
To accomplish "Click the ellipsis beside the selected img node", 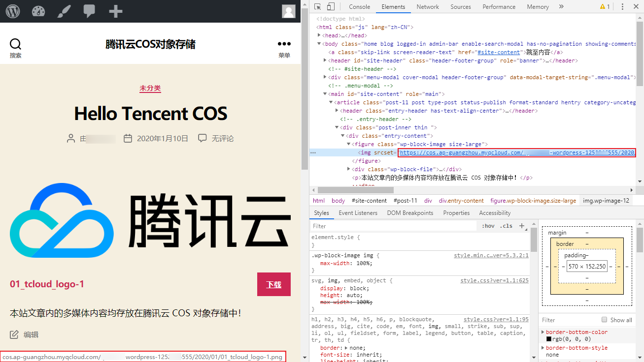I will (313, 152).
